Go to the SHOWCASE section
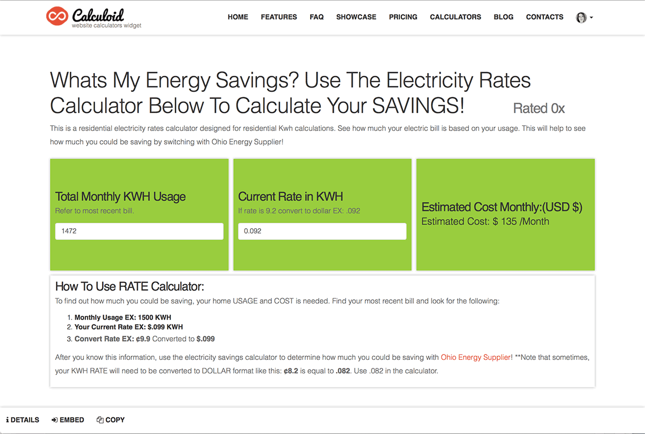The height and width of the screenshot is (434, 645). coord(356,17)
